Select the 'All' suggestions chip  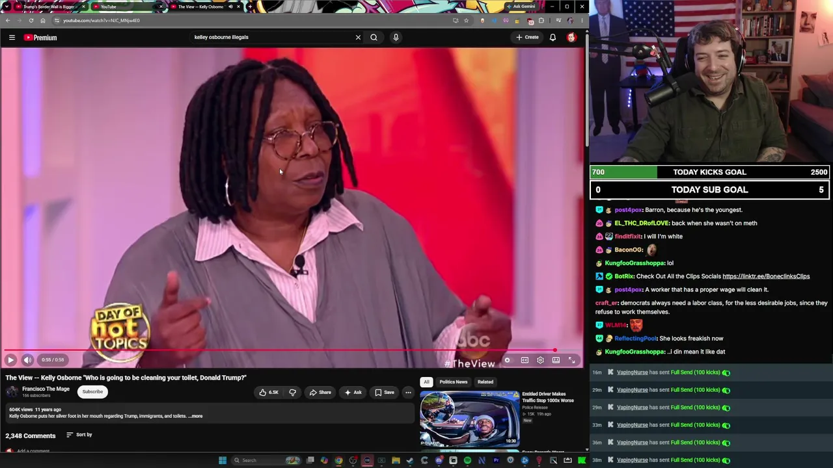tap(426, 382)
